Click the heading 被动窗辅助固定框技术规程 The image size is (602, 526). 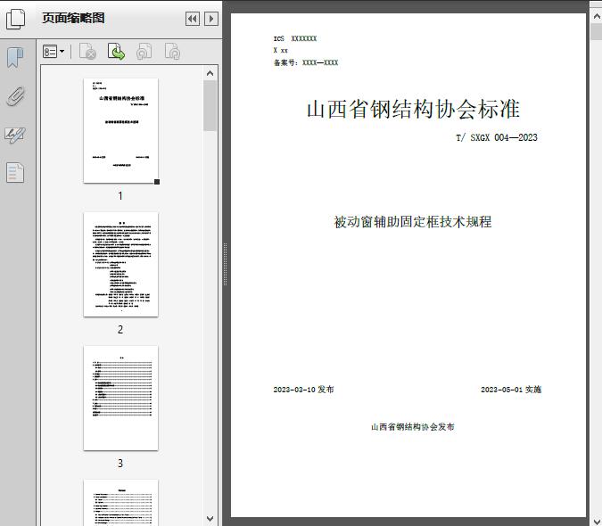coord(413,222)
